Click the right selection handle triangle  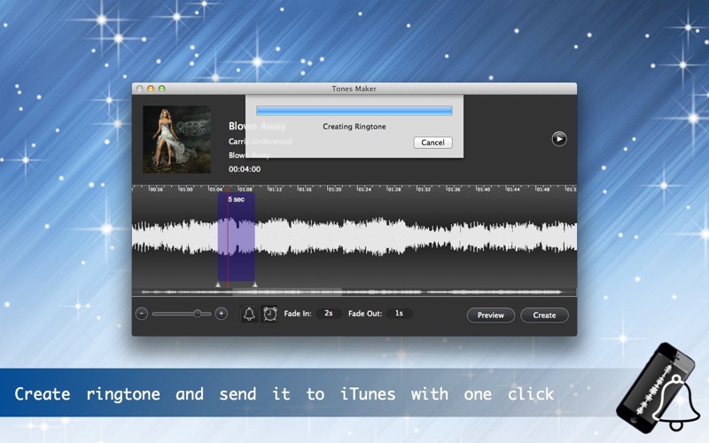[x=255, y=284]
